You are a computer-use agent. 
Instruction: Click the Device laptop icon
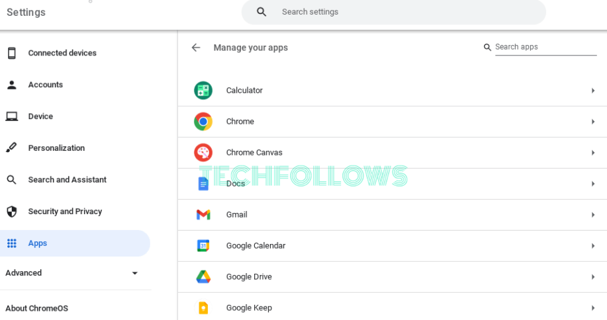12,116
